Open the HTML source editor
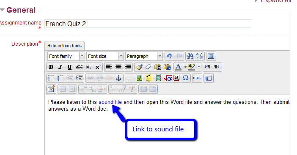Image resolution: width=297 pixels, height=155 pixels. pos(197,78)
